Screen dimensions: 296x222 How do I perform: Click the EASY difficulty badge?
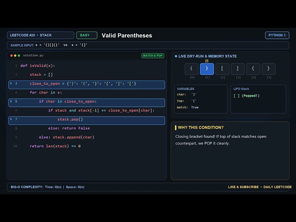tap(87, 35)
